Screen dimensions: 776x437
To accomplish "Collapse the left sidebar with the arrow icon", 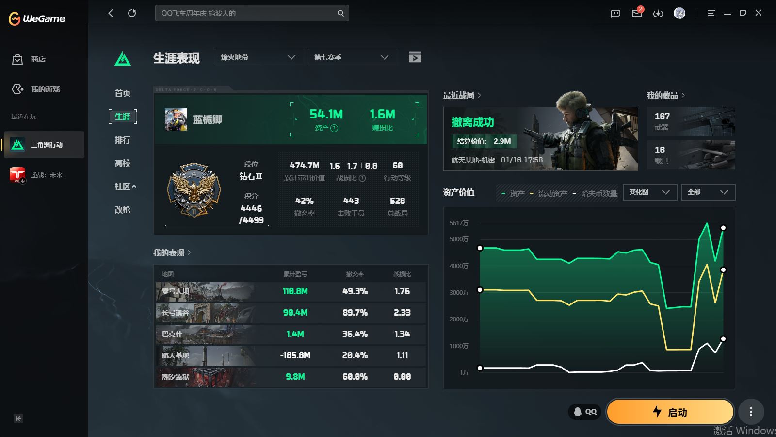I will pyautogui.click(x=18, y=419).
